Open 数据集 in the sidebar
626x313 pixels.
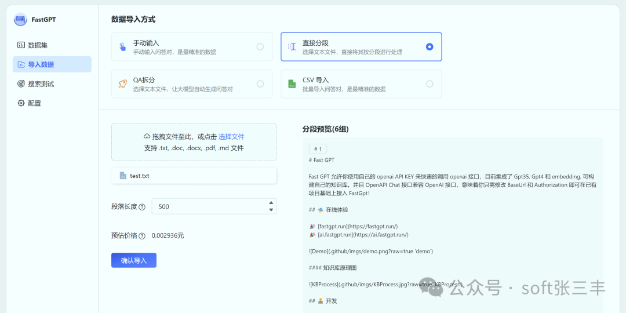(52, 45)
